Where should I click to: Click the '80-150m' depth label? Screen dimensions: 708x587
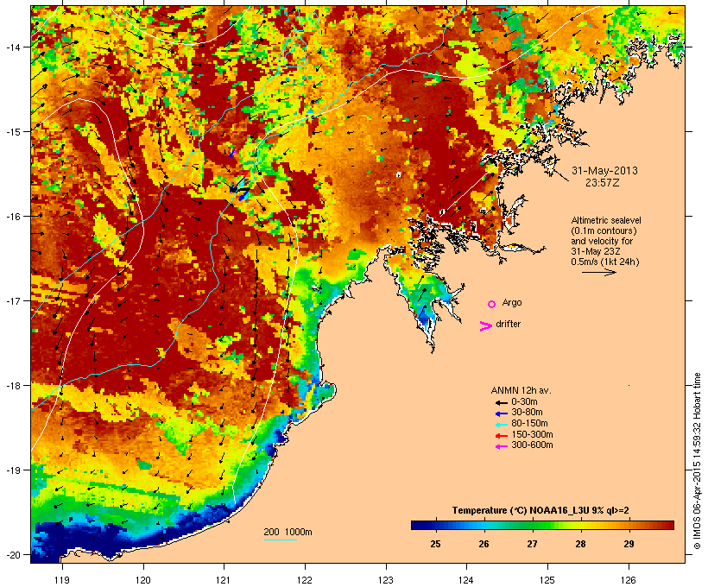(529, 424)
